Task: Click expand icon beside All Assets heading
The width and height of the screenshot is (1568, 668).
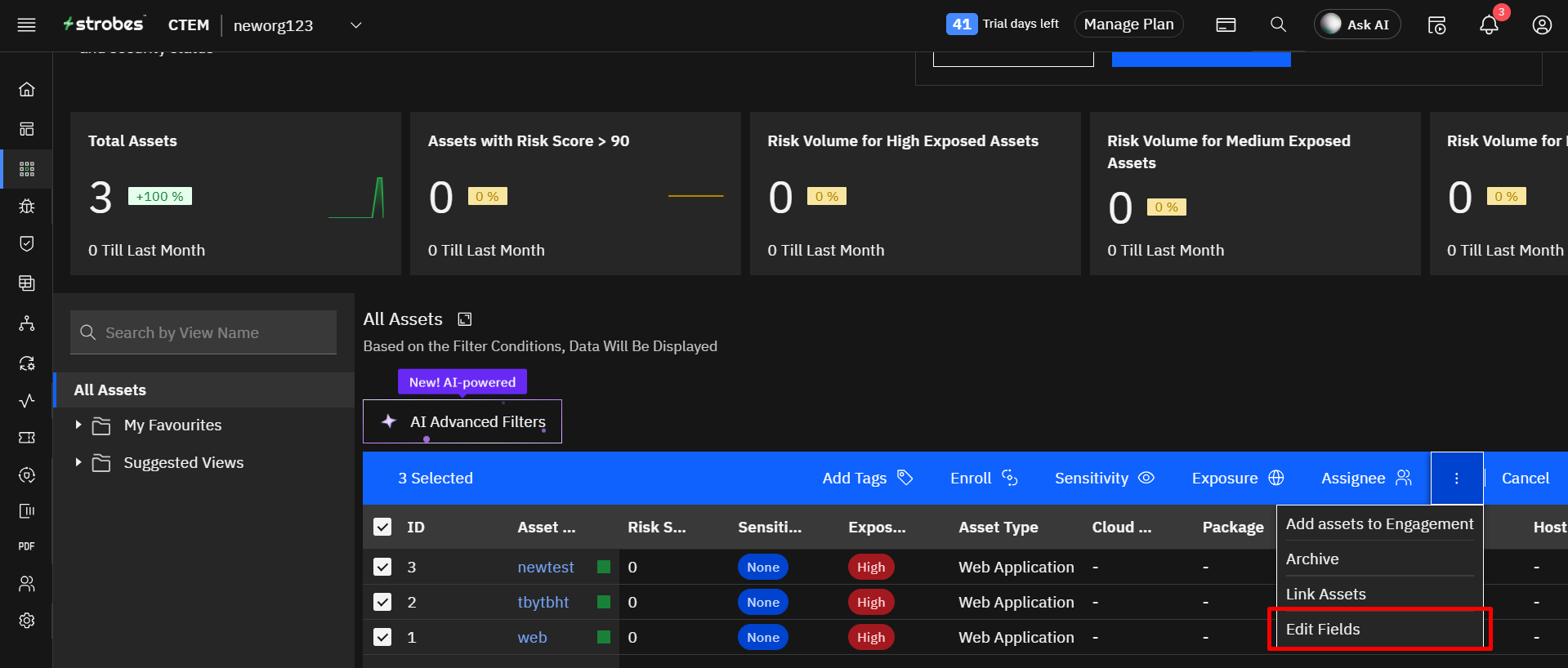Action: point(465,319)
